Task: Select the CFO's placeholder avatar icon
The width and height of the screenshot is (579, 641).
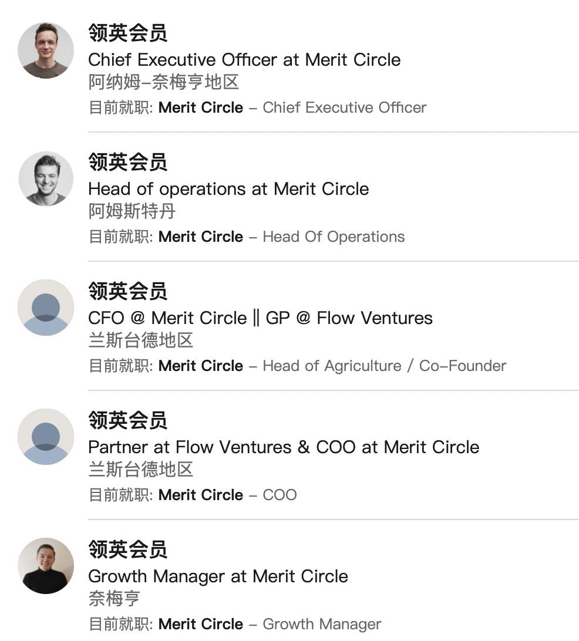Action: (x=46, y=308)
